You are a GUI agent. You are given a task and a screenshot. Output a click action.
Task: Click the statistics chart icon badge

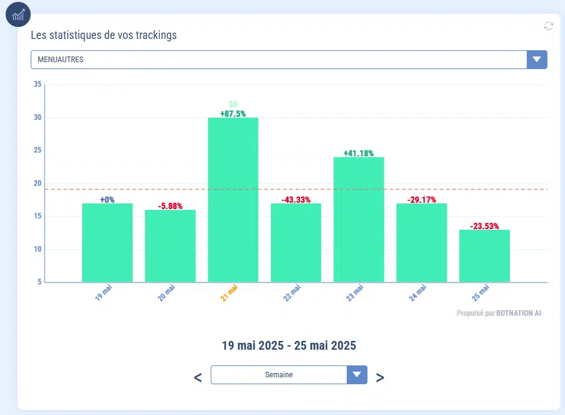point(18,14)
